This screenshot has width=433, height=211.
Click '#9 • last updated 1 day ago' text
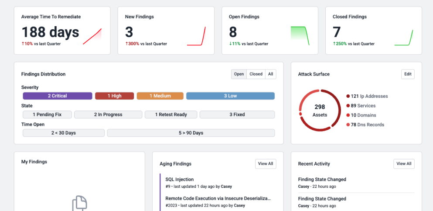190,187
